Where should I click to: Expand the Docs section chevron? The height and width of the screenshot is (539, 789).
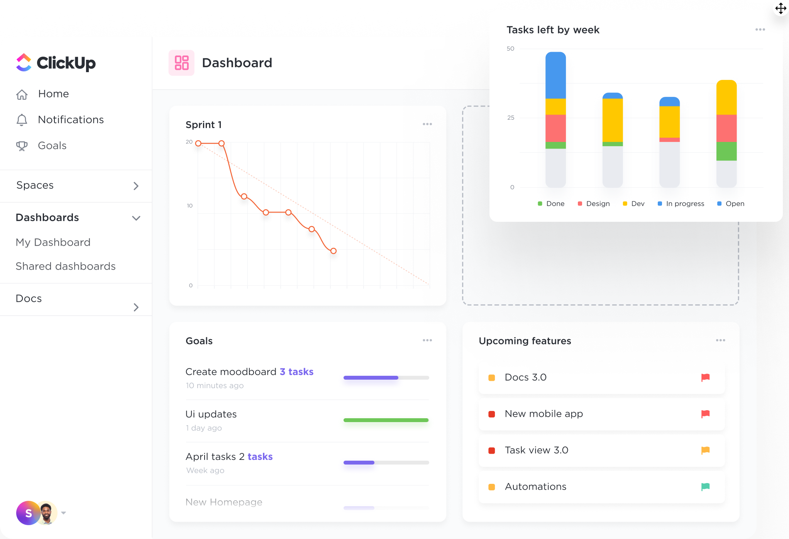pyautogui.click(x=136, y=307)
